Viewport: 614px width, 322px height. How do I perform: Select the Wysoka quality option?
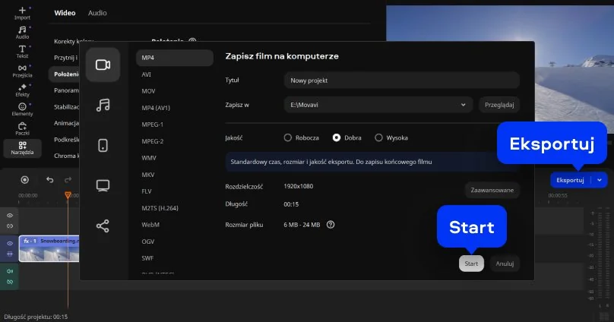pyautogui.click(x=379, y=137)
